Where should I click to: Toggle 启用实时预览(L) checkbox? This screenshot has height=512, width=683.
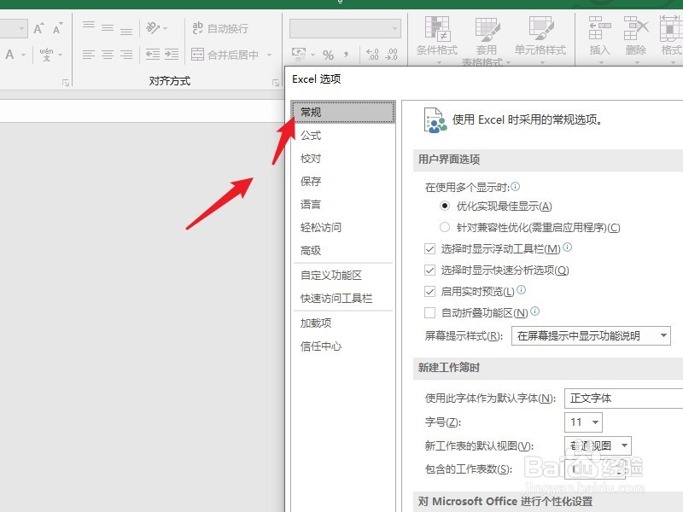point(429,291)
